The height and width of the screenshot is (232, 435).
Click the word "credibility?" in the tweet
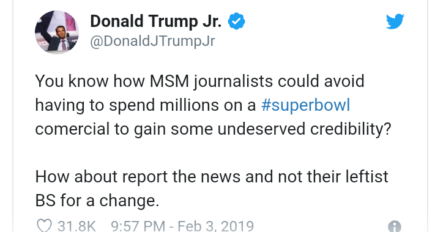coord(351,130)
